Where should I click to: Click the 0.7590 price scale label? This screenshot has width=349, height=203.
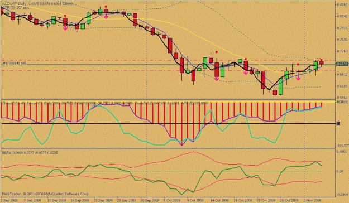point(342,40)
